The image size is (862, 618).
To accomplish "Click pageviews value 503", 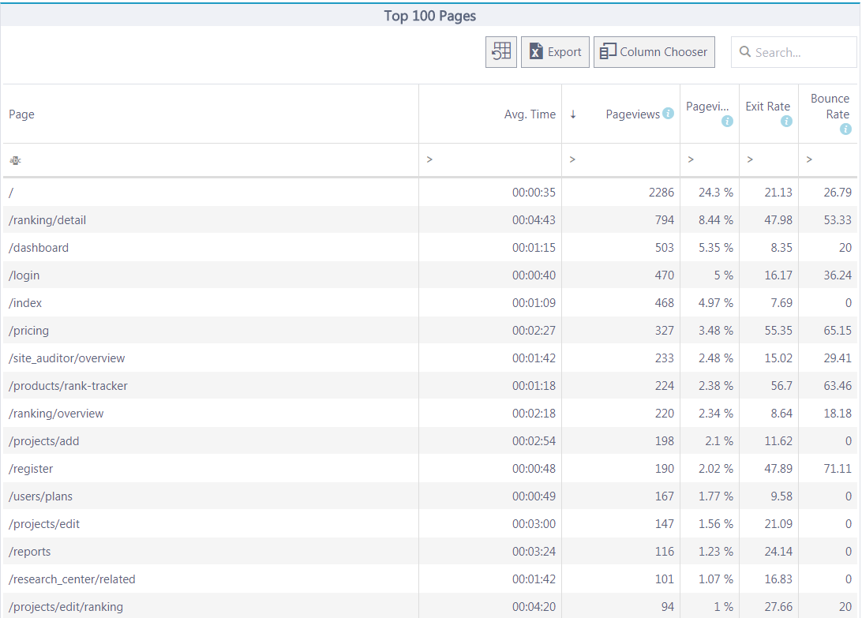I will click(x=664, y=247).
